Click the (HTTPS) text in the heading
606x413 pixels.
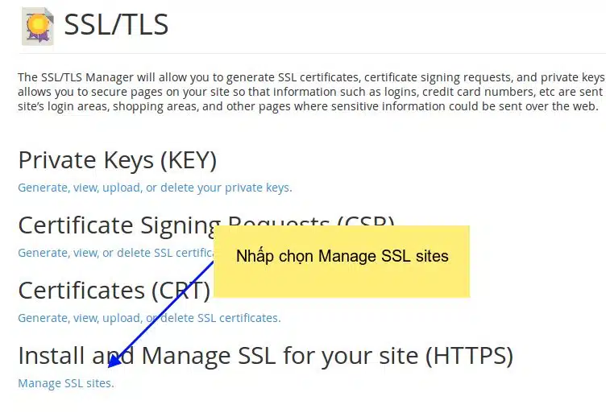coord(469,356)
